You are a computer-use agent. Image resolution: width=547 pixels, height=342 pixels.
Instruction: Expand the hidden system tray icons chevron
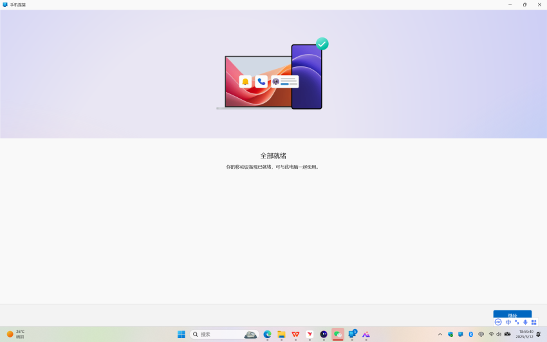440,334
